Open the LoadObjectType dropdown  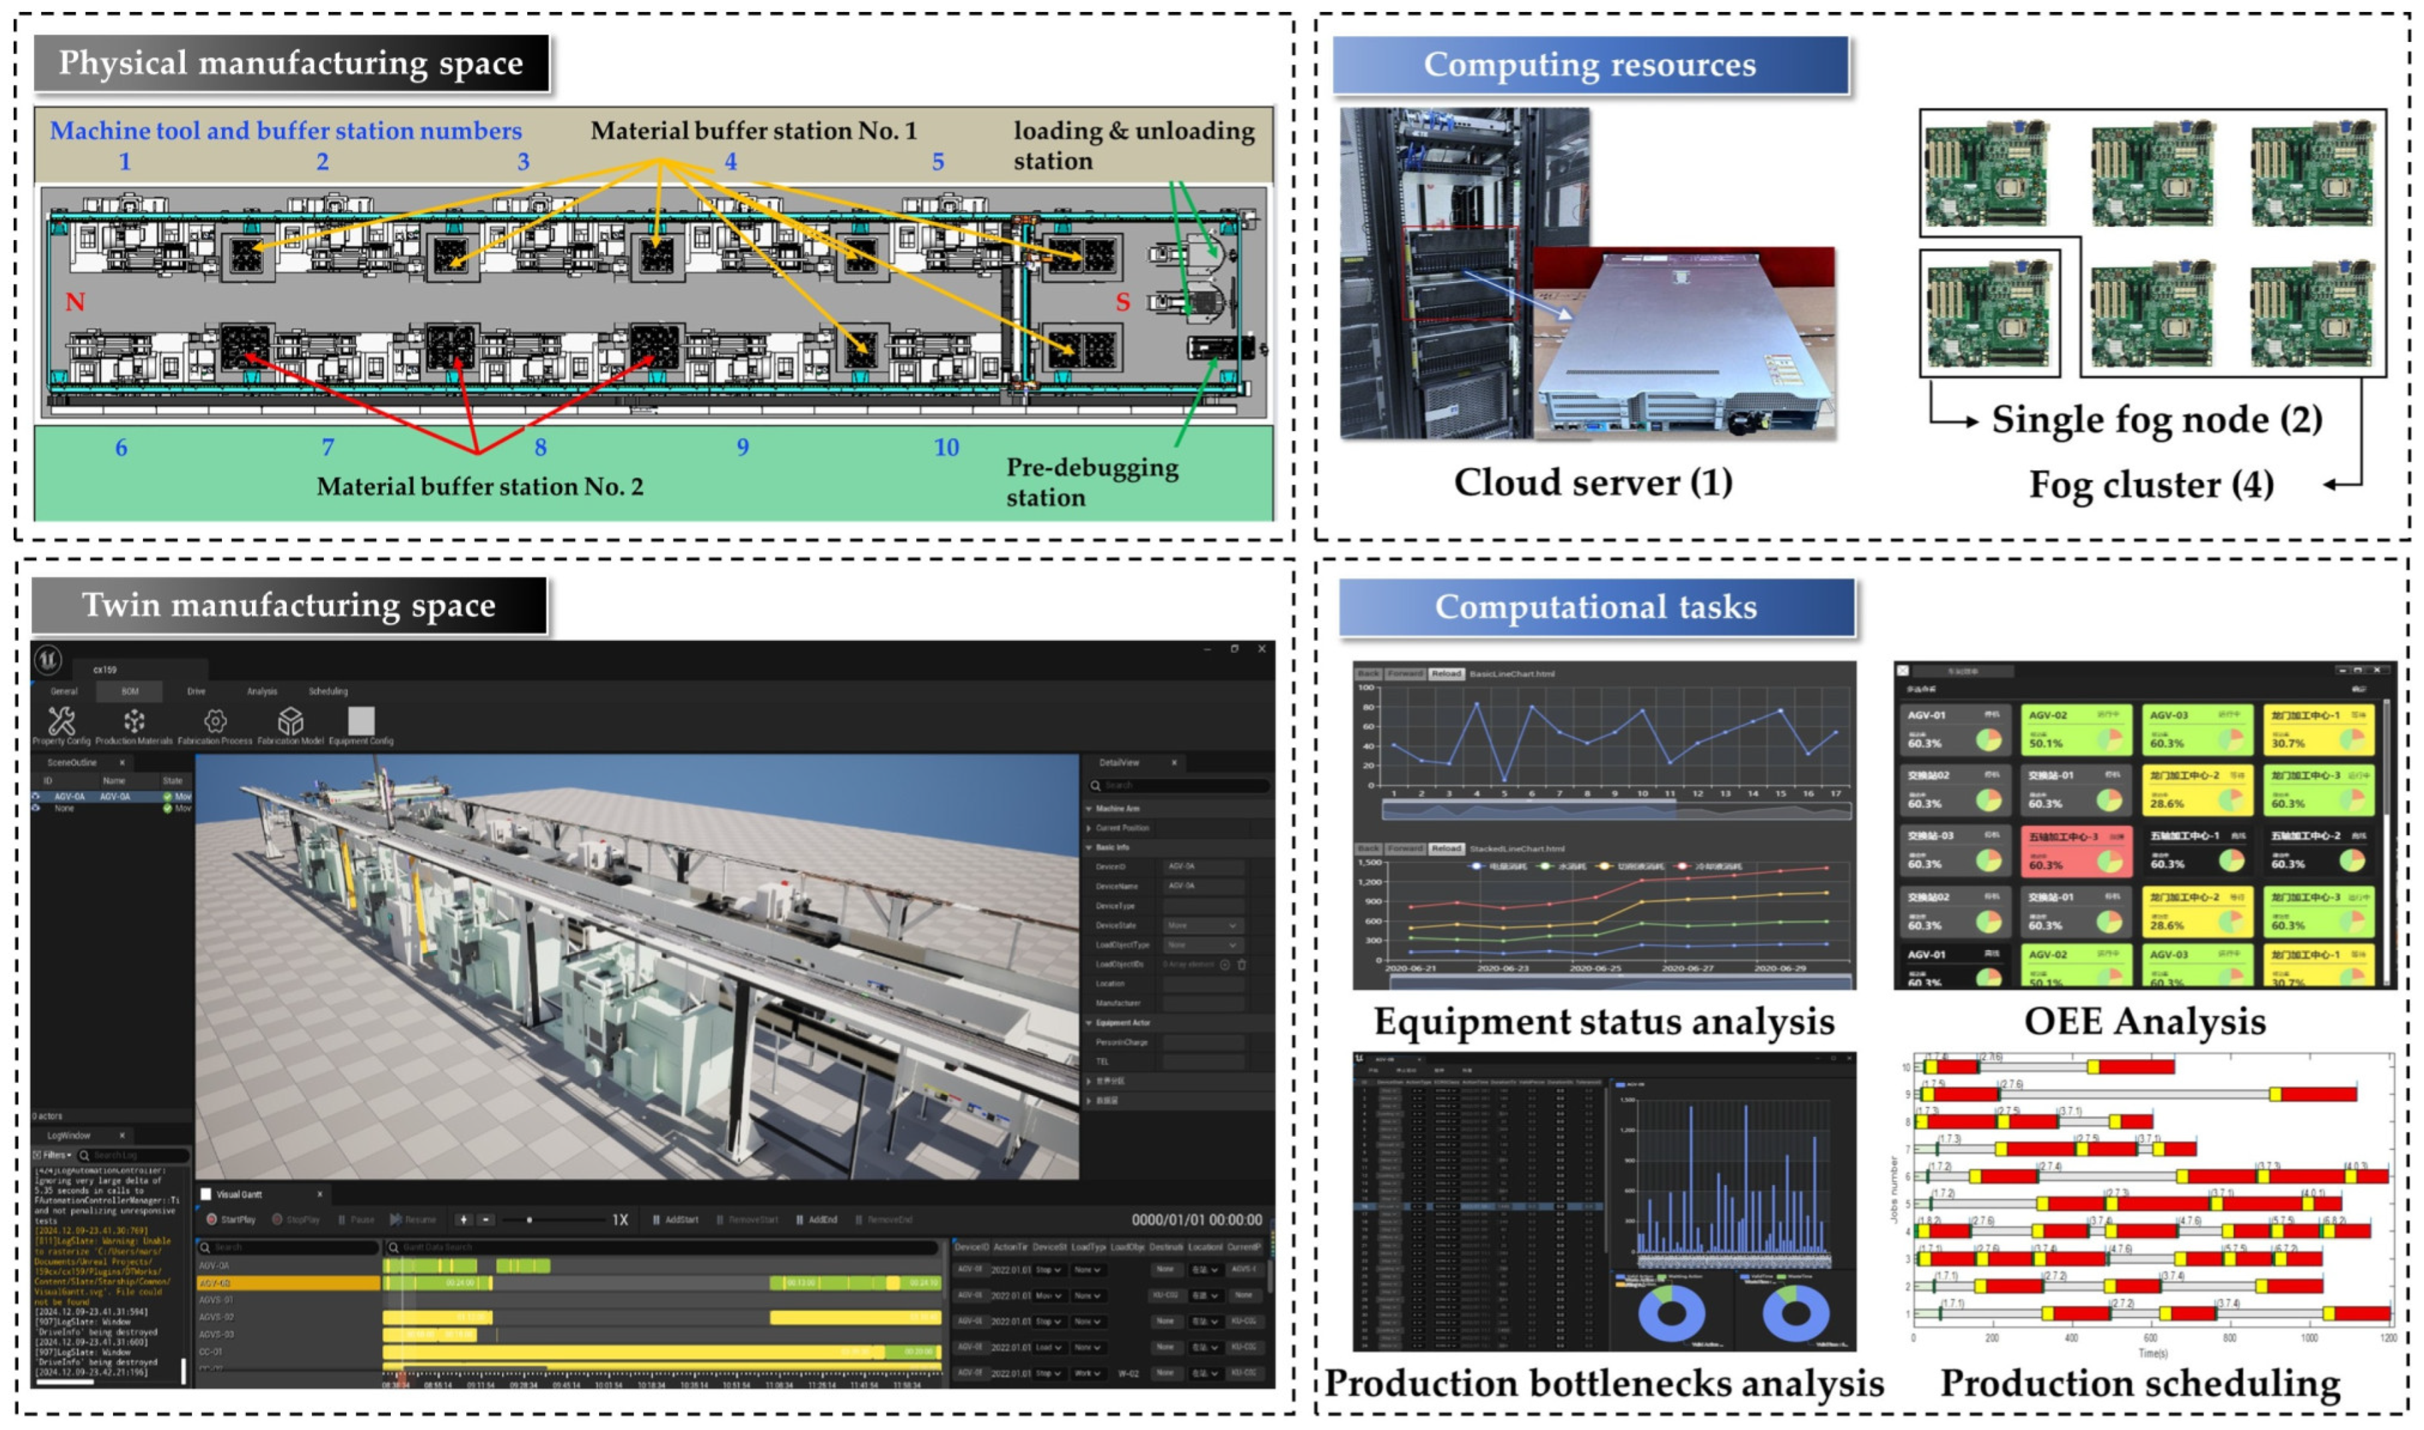pos(1203,946)
